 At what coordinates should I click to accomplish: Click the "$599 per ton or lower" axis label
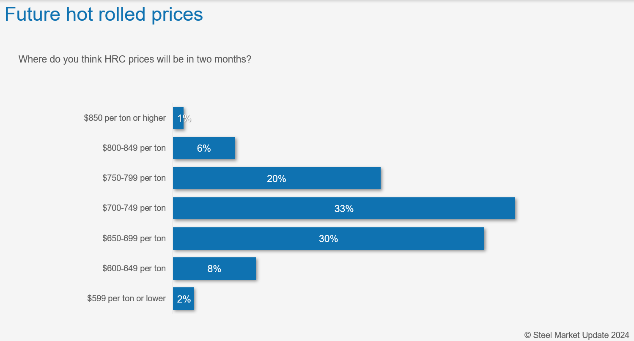126,299
